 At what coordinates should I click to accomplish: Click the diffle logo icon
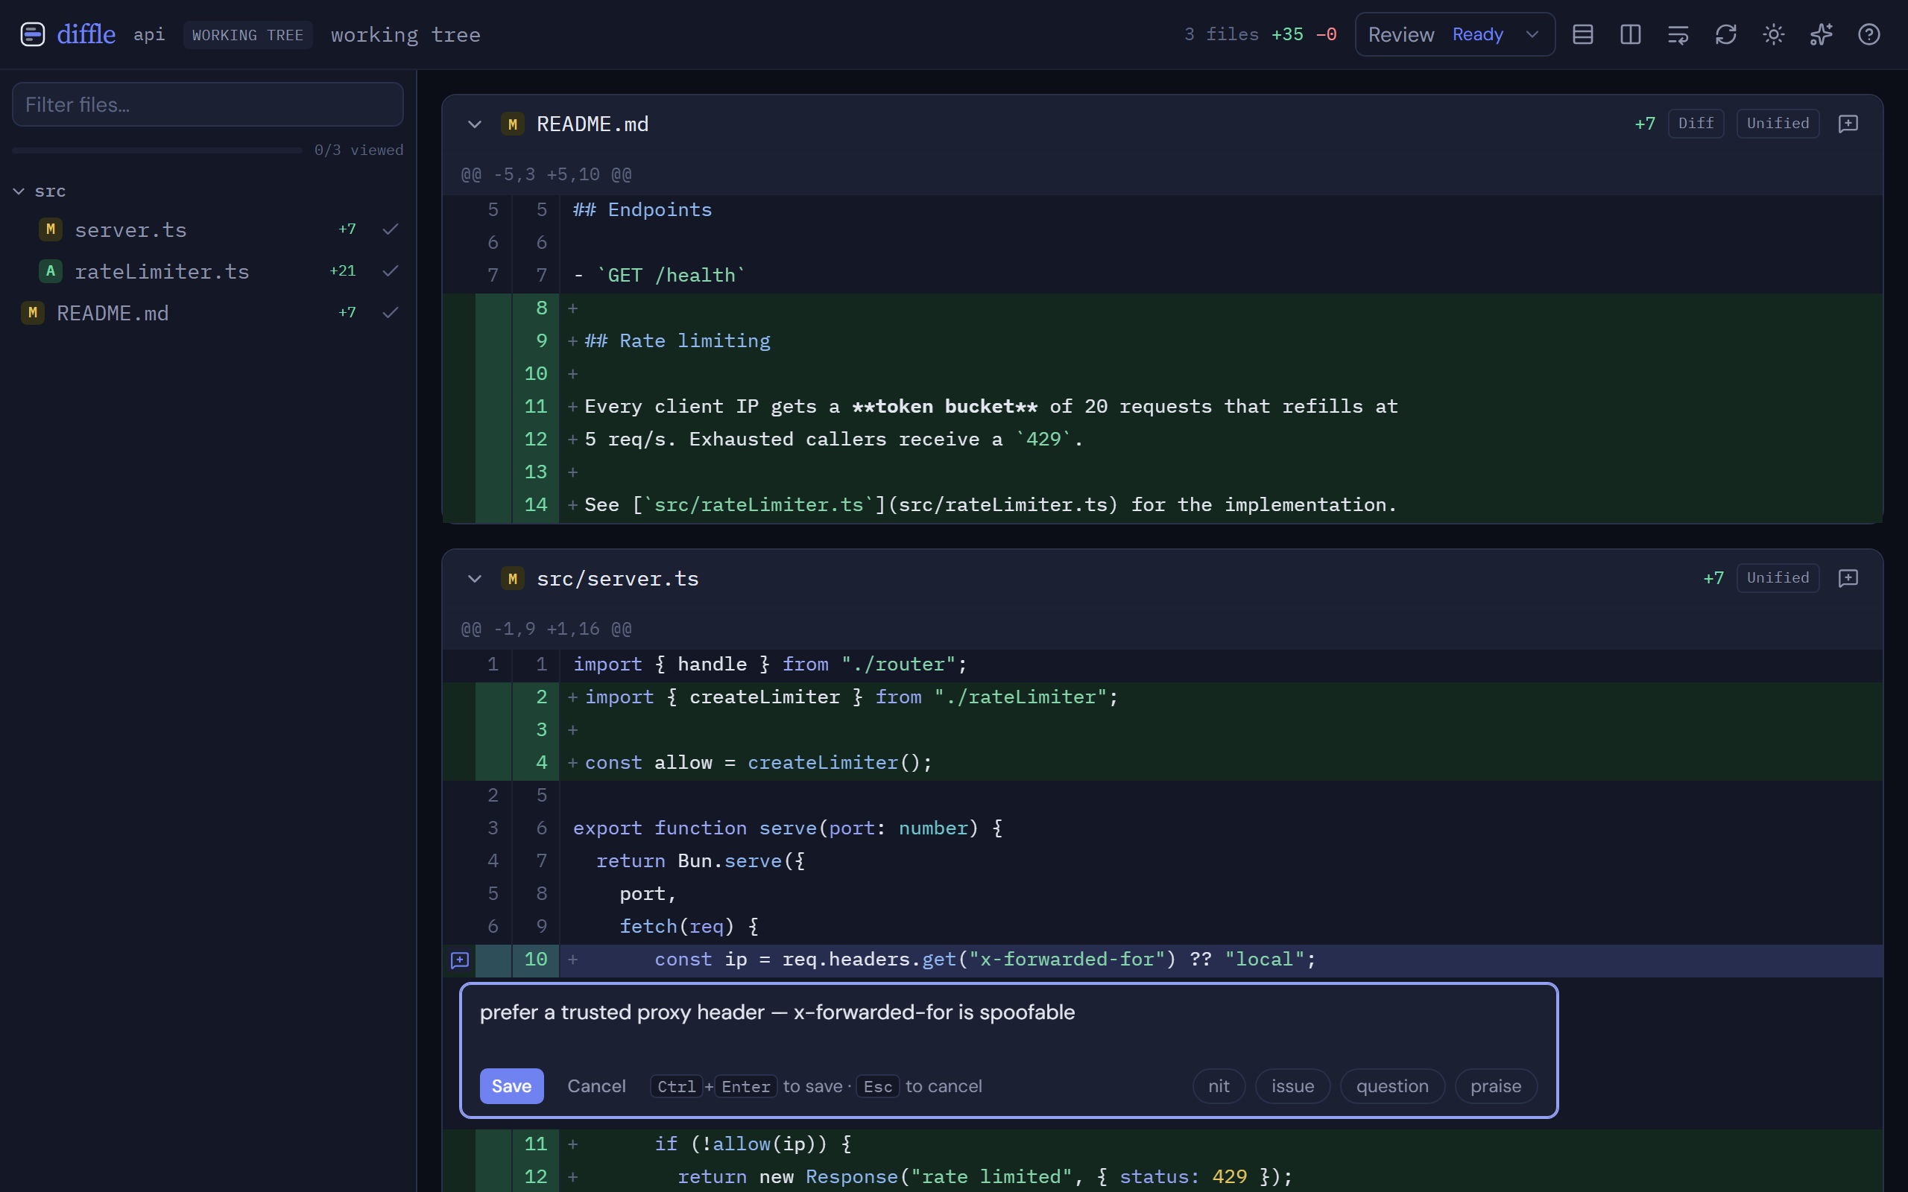32,35
